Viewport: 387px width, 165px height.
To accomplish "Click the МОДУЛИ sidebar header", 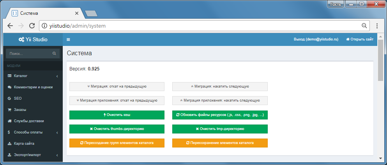I will coord(14,66).
